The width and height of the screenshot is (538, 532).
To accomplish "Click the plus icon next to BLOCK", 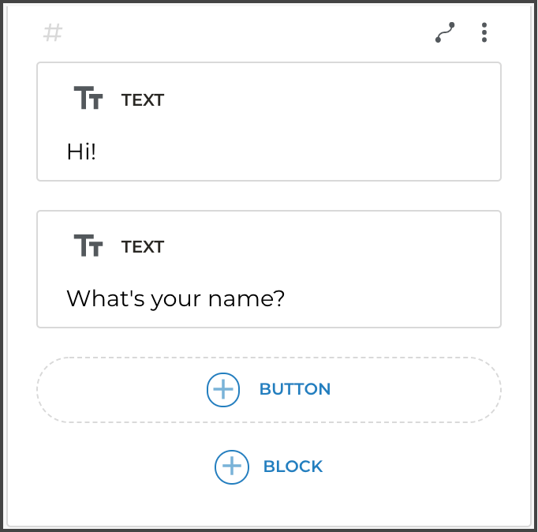I will (x=231, y=466).
